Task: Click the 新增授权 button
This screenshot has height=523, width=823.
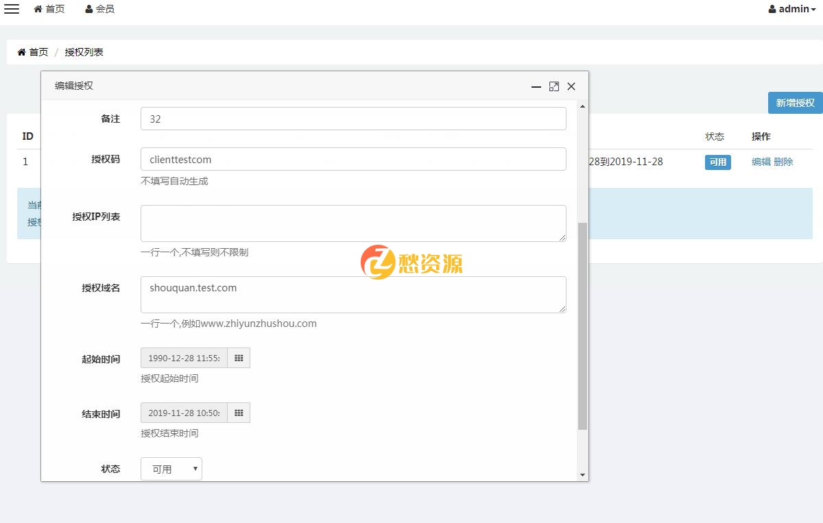Action: pos(795,102)
